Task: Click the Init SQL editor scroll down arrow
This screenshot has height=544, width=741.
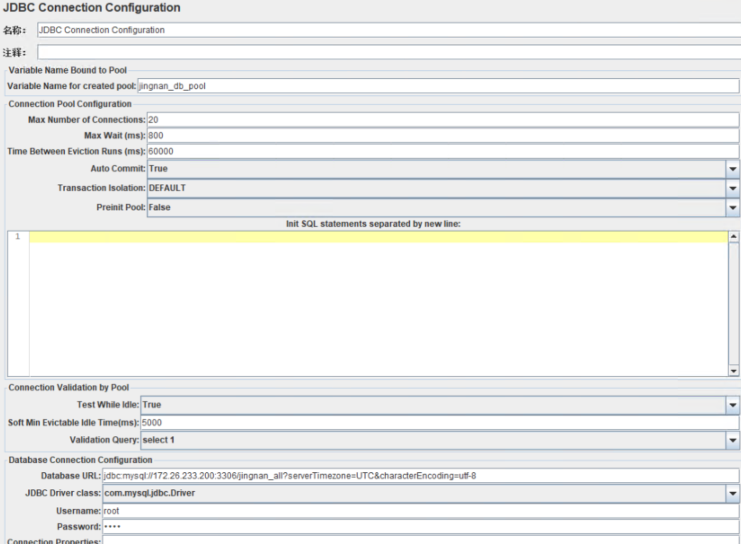Action: click(x=733, y=371)
